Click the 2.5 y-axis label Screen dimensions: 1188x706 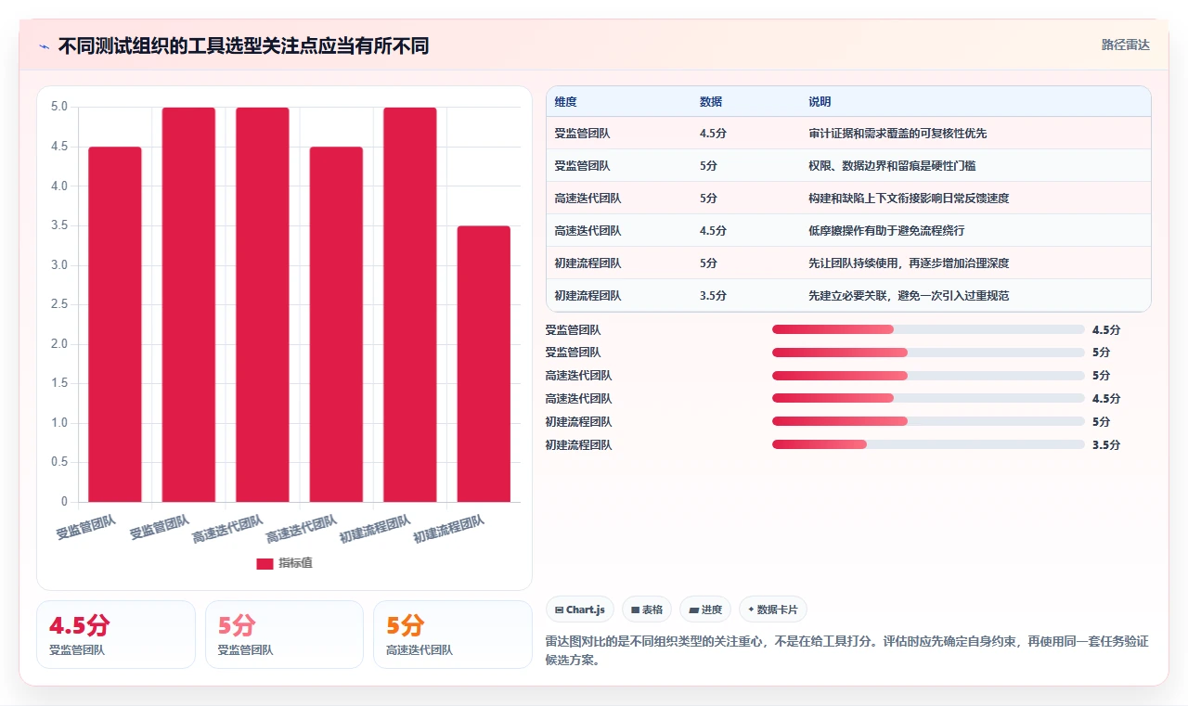pos(59,304)
